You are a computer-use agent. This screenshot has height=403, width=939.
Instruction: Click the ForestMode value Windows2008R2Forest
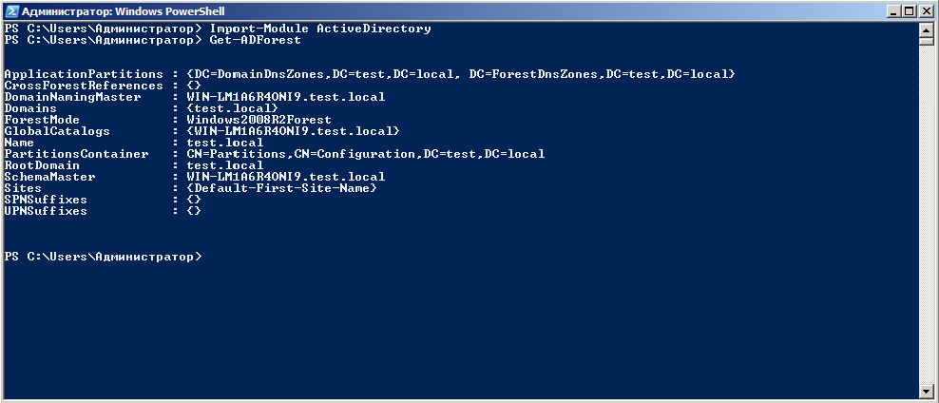coord(259,120)
